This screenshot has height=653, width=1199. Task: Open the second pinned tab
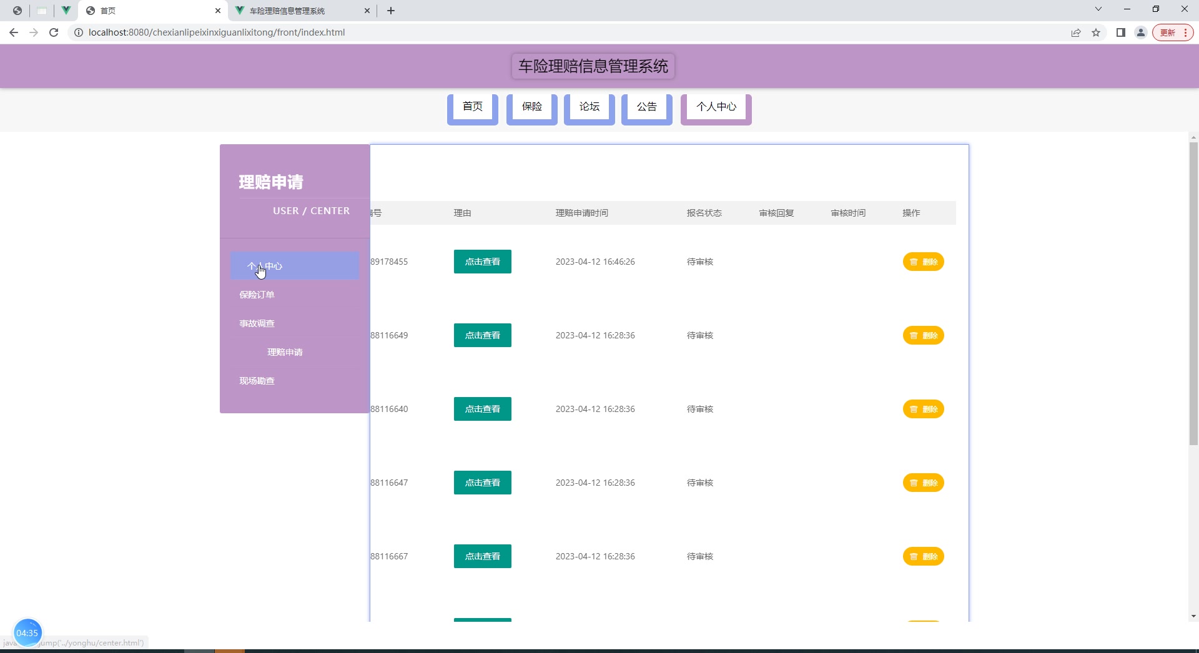(x=42, y=11)
